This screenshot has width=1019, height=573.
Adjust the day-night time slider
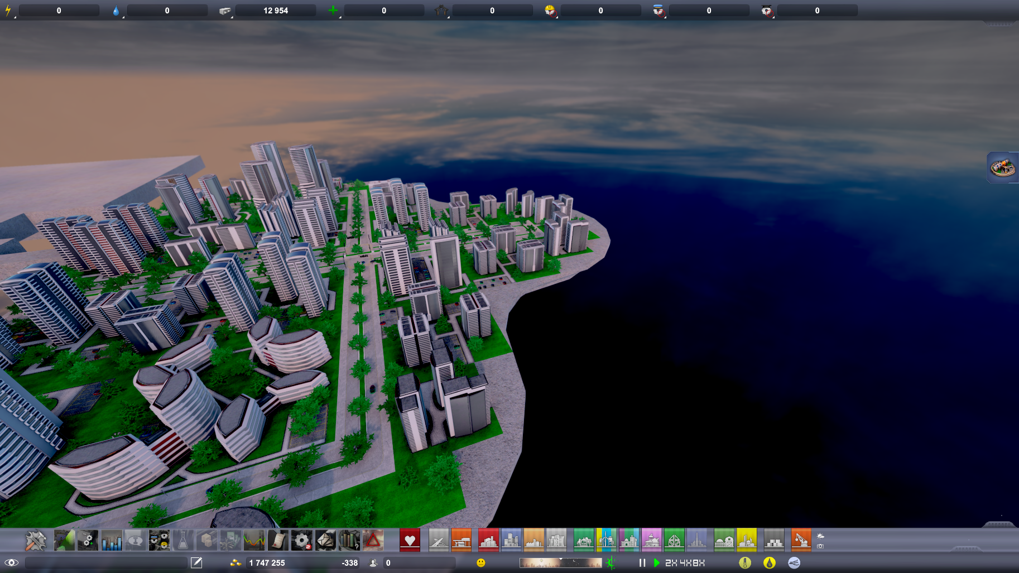tap(559, 562)
